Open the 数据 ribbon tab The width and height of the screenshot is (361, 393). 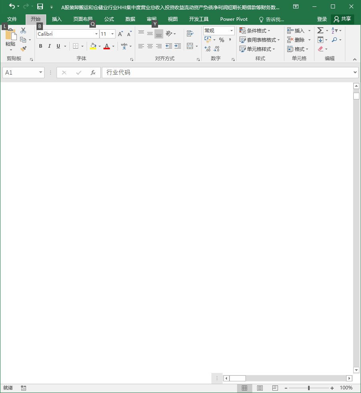click(130, 19)
